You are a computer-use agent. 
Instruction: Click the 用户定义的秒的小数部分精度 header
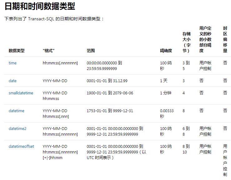[205, 39]
